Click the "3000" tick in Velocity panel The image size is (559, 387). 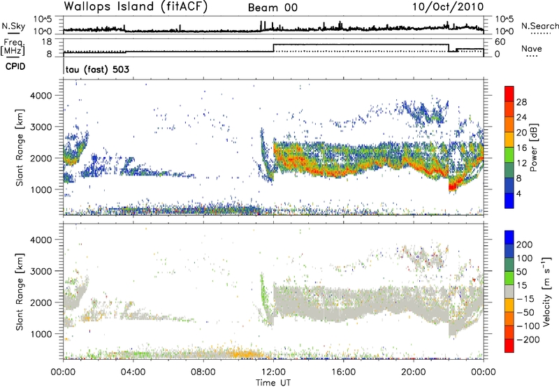tap(41, 271)
